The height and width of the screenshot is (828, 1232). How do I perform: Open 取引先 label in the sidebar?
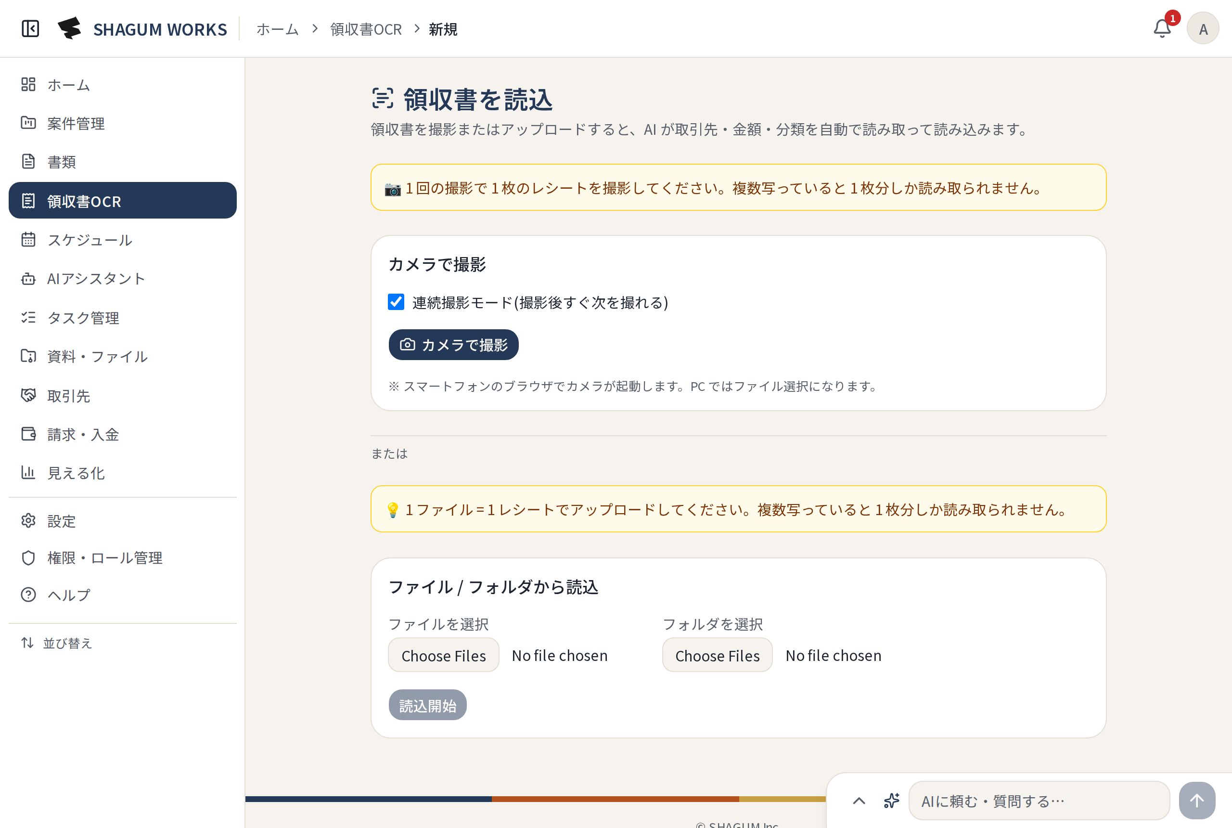tap(69, 396)
